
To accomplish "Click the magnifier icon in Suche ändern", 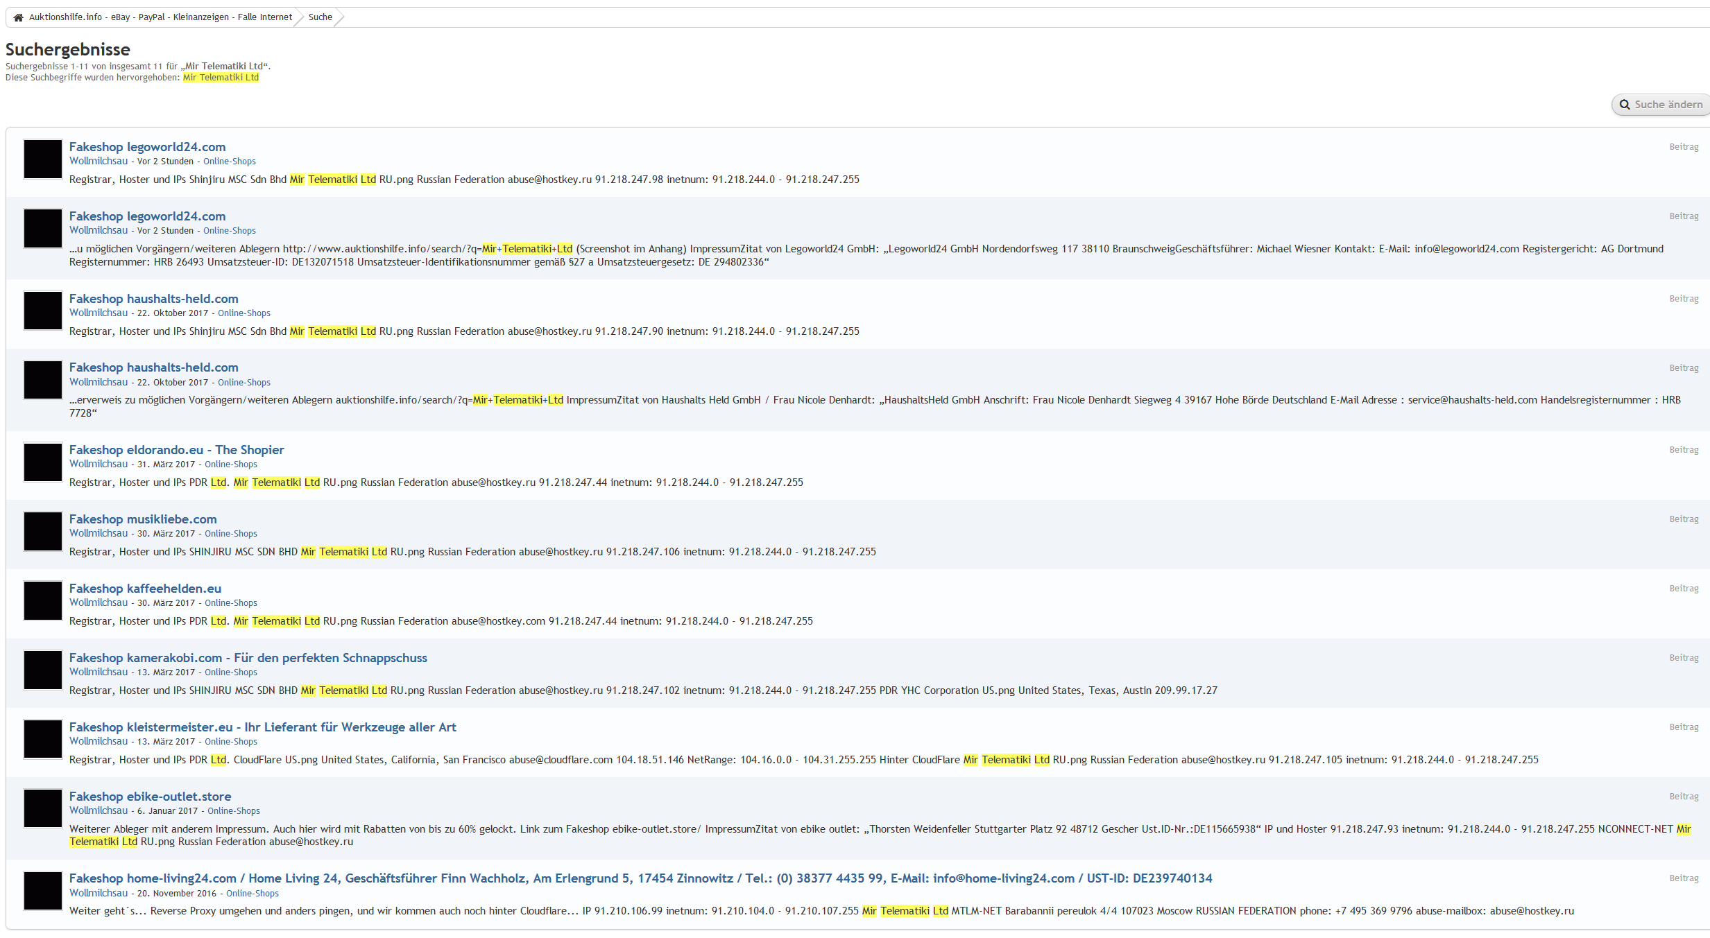I will click(x=1625, y=105).
